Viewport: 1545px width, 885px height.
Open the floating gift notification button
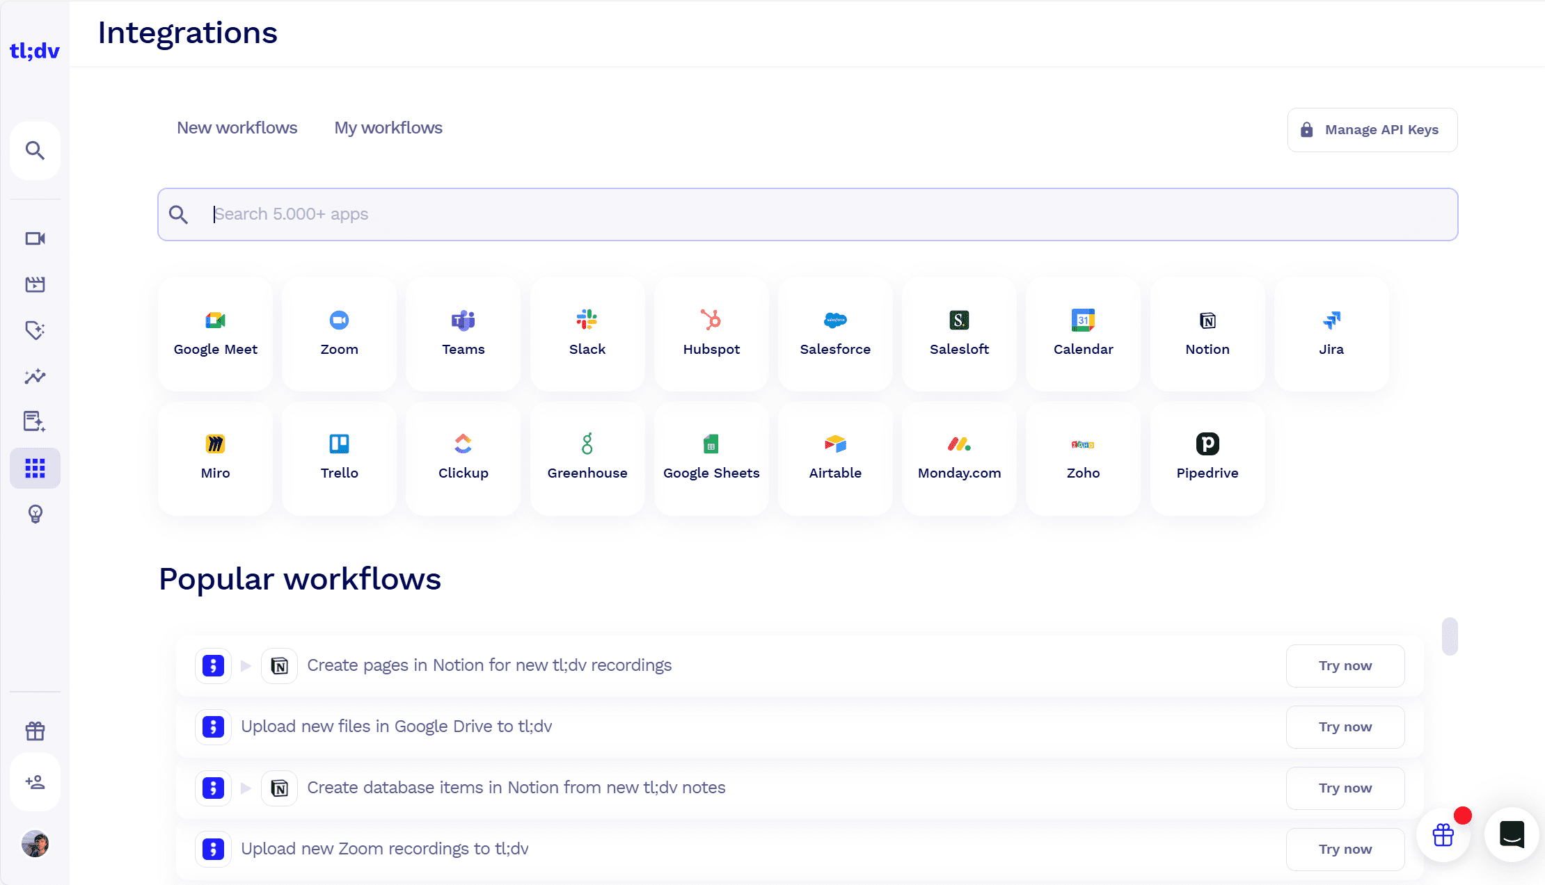1443,834
